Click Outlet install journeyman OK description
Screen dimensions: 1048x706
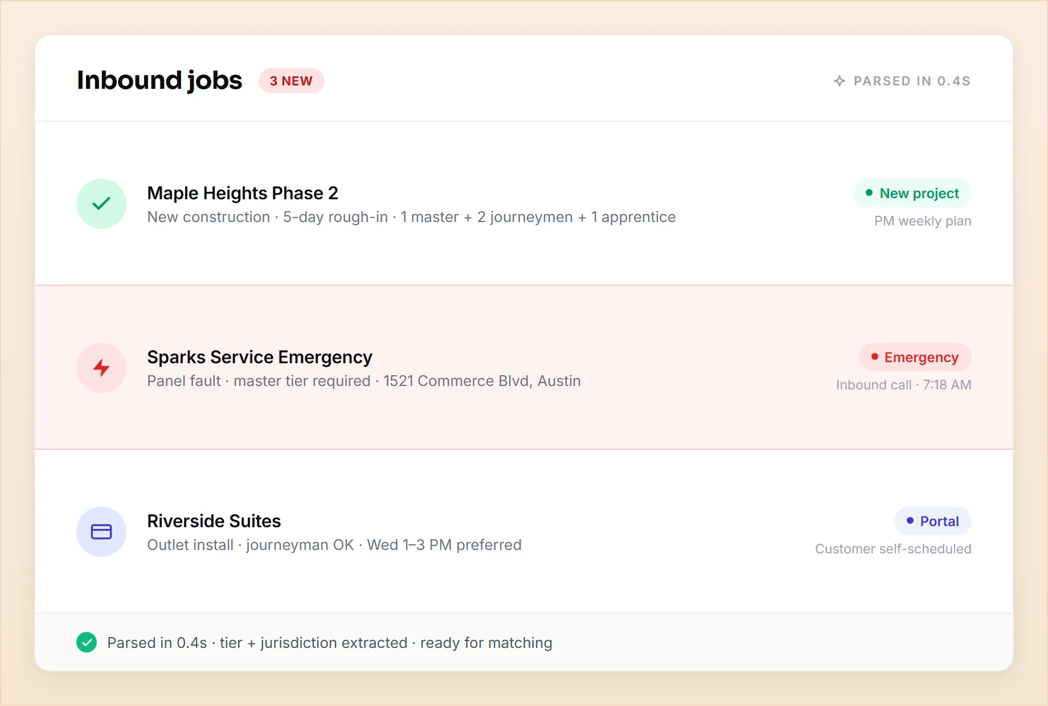[x=334, y=545]
